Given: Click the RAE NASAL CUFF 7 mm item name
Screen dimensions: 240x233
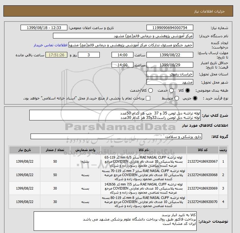Looking at the screenshot, I should coord(144,175).
